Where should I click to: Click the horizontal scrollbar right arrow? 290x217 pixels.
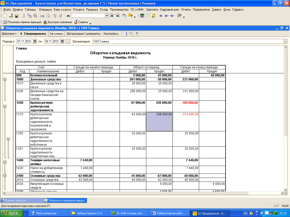[x=282, y=193]
